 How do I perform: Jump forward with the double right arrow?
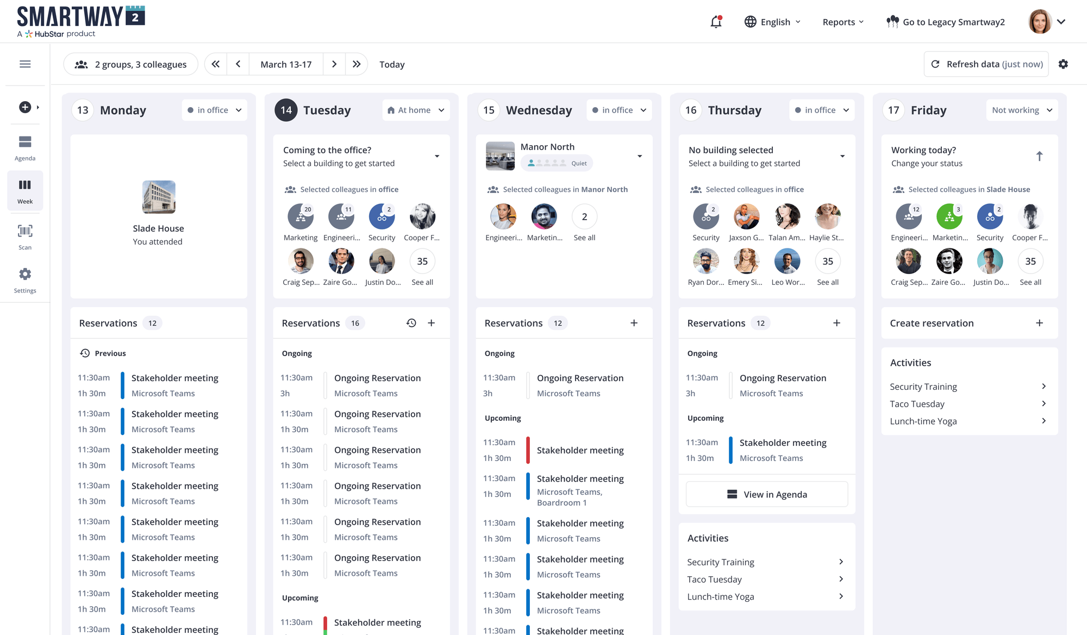point(357,64)
